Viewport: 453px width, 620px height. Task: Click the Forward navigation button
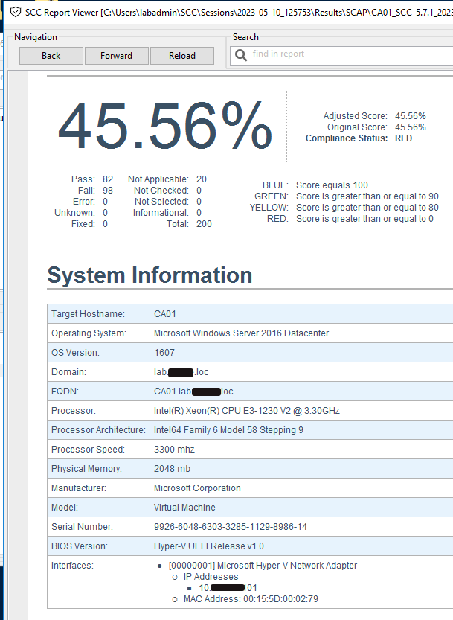point(117,56)
